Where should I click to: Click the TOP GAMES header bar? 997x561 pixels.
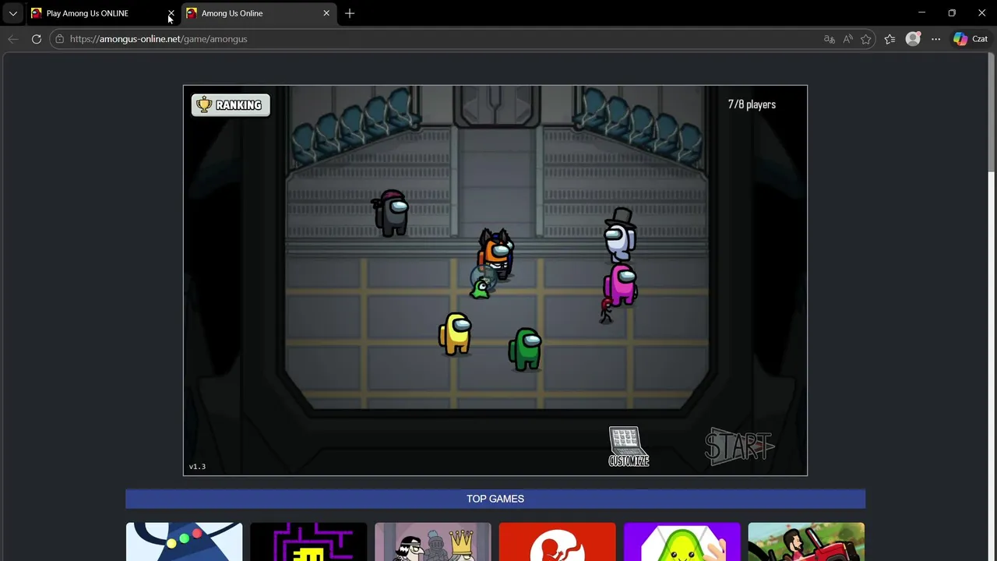coord(495,499)
